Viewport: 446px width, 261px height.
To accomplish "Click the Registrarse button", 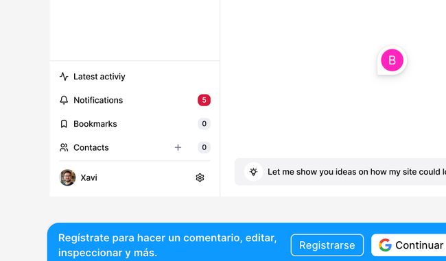I will point(327,245).
